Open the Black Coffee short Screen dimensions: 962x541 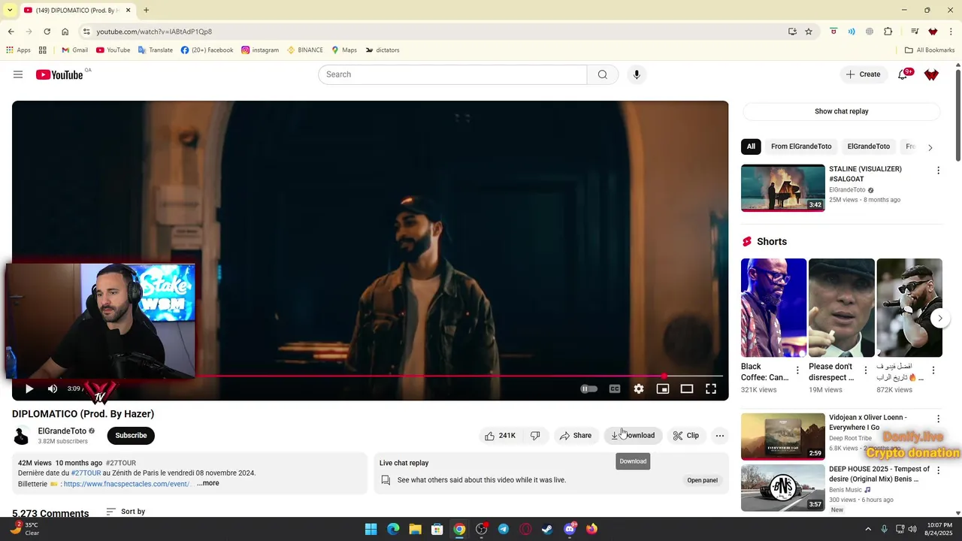point(773,308)
